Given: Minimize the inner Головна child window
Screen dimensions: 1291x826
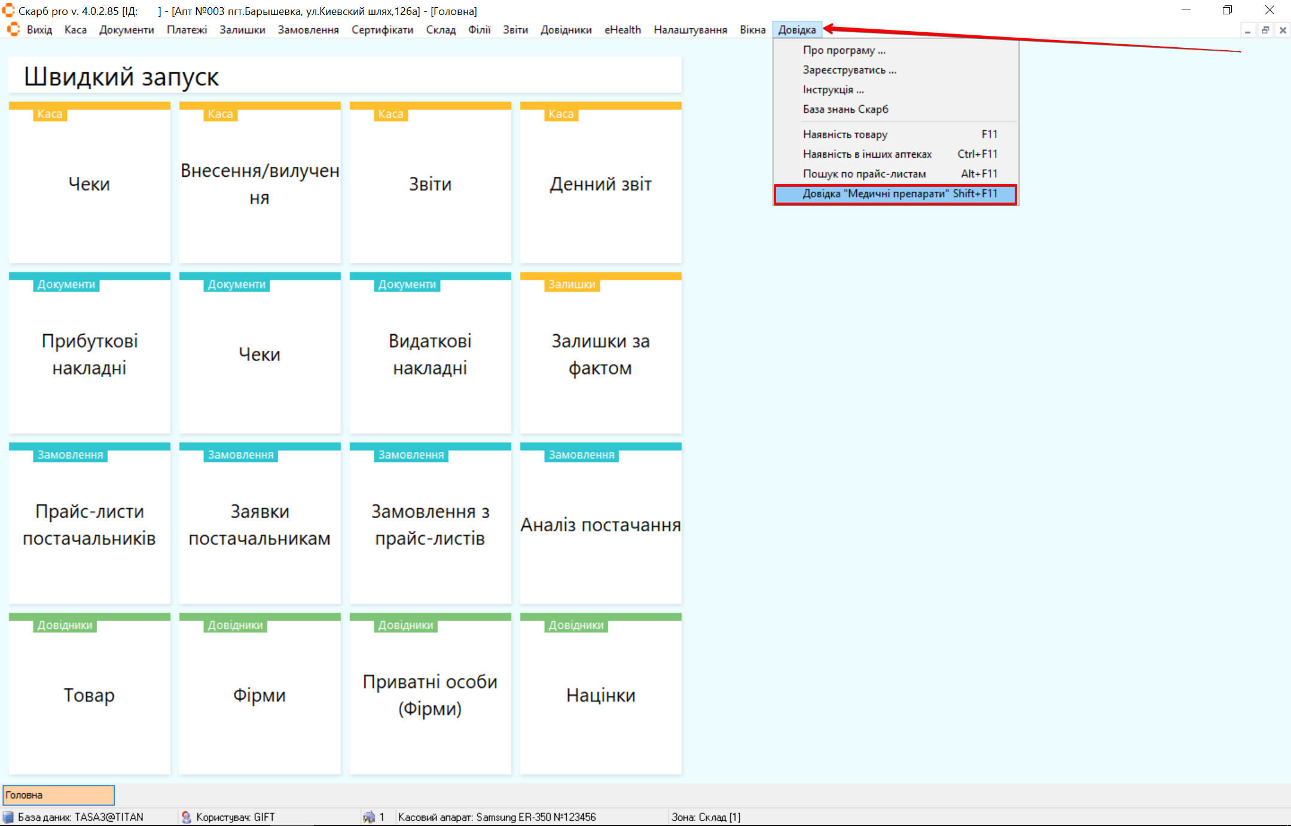Looking at the screenshot, I should click(x=1247, y=30).
